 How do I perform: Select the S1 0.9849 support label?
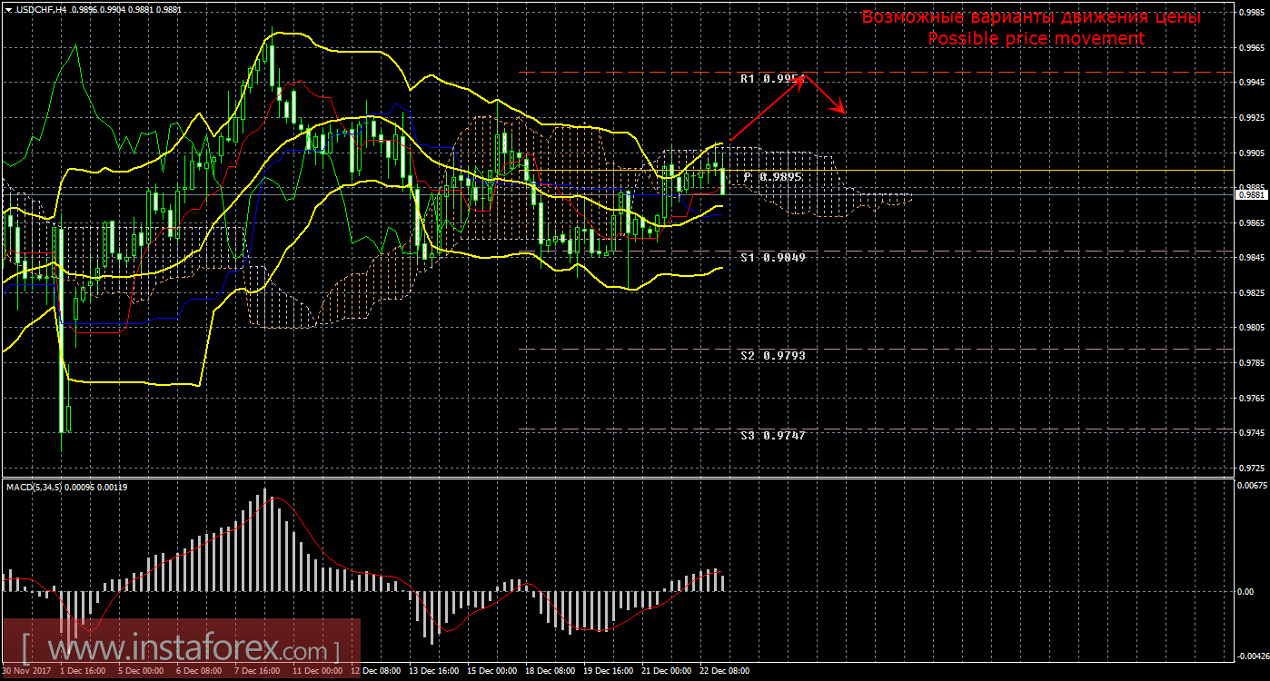tap(772, 258)
